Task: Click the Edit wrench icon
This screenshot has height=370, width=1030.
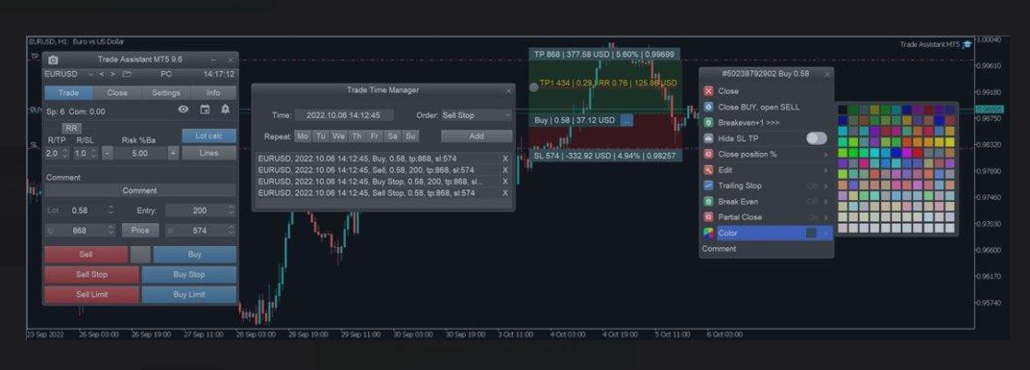Action: (708, 170)
